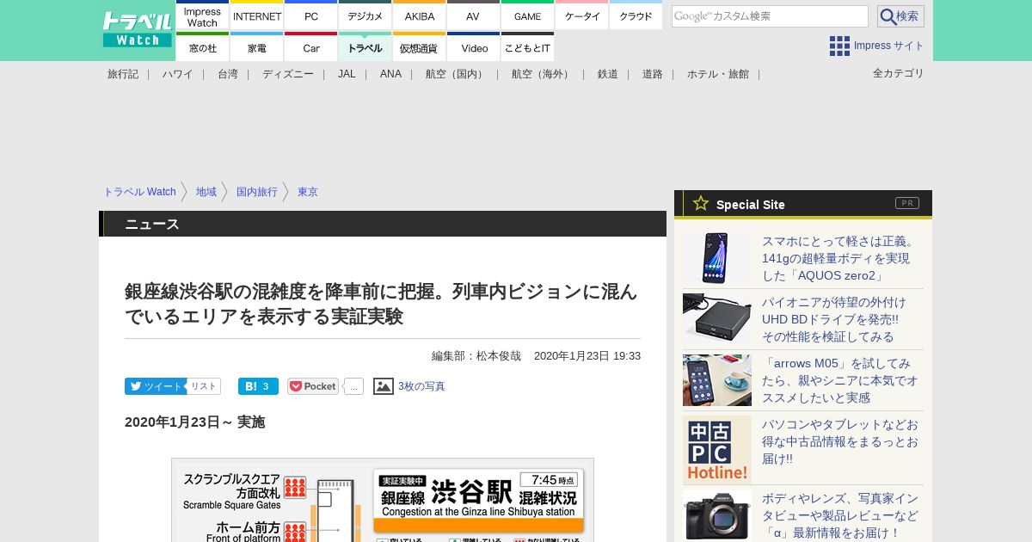Go to JAL category

pos(347,74)
